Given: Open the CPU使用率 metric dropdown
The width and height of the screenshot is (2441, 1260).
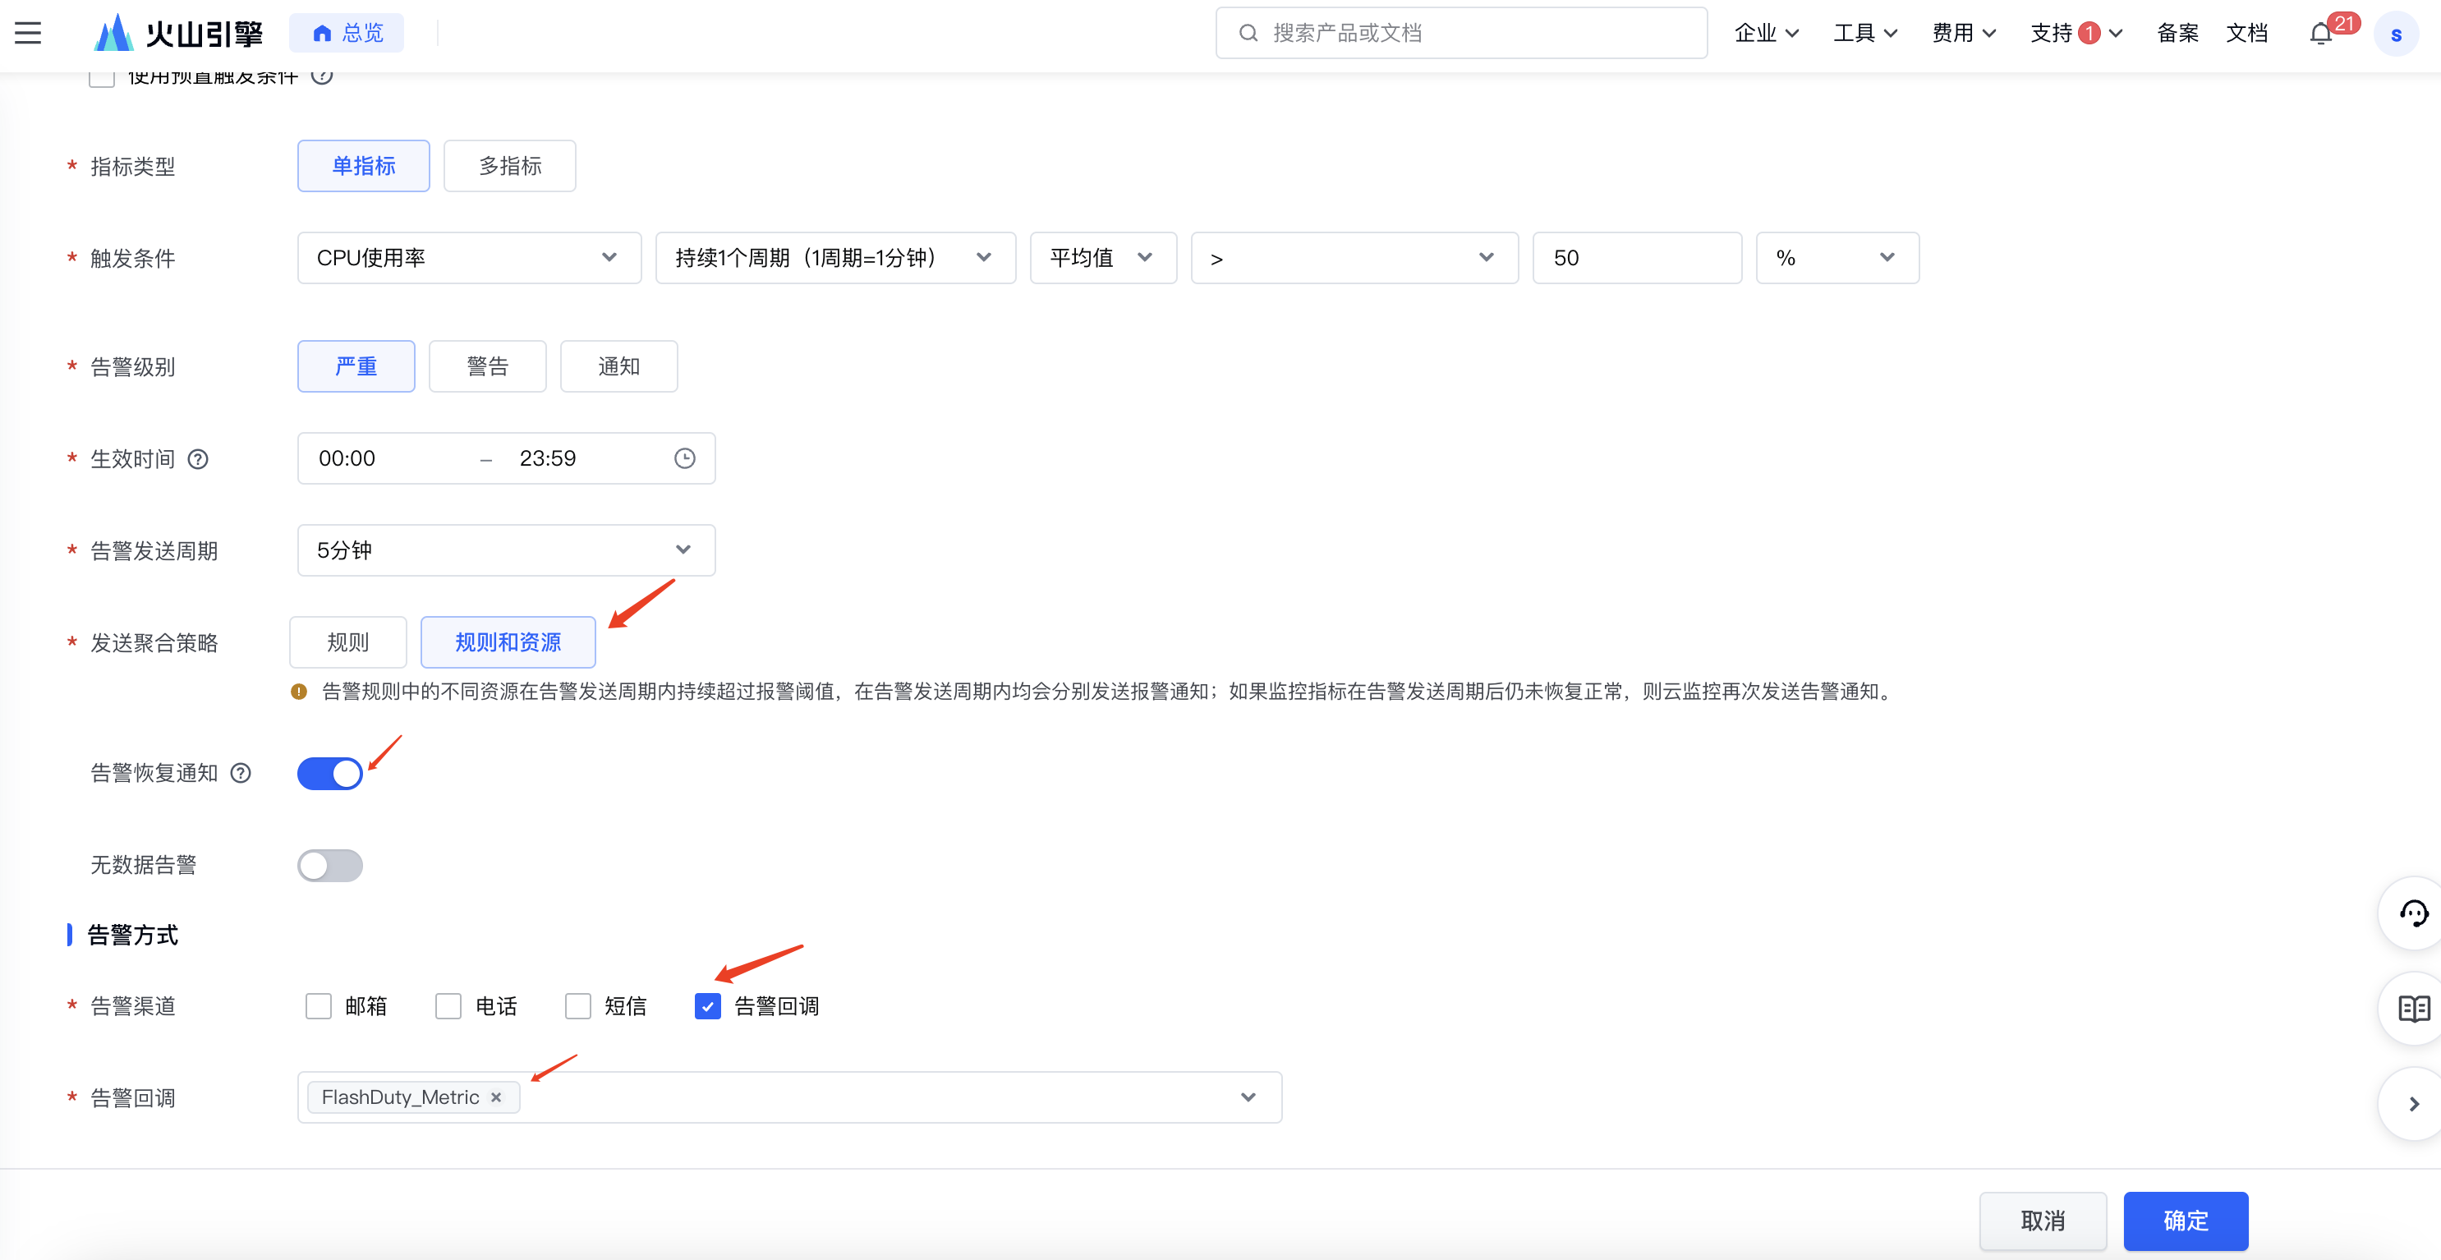Looking at the screenshot, I should (x=469, y=258).
